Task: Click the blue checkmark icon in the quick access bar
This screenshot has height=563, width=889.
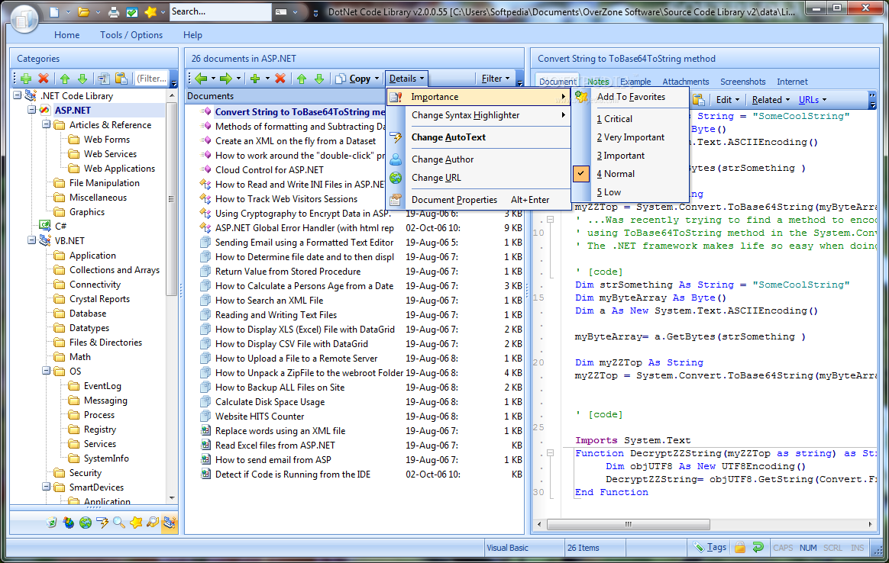Action: 131,11
